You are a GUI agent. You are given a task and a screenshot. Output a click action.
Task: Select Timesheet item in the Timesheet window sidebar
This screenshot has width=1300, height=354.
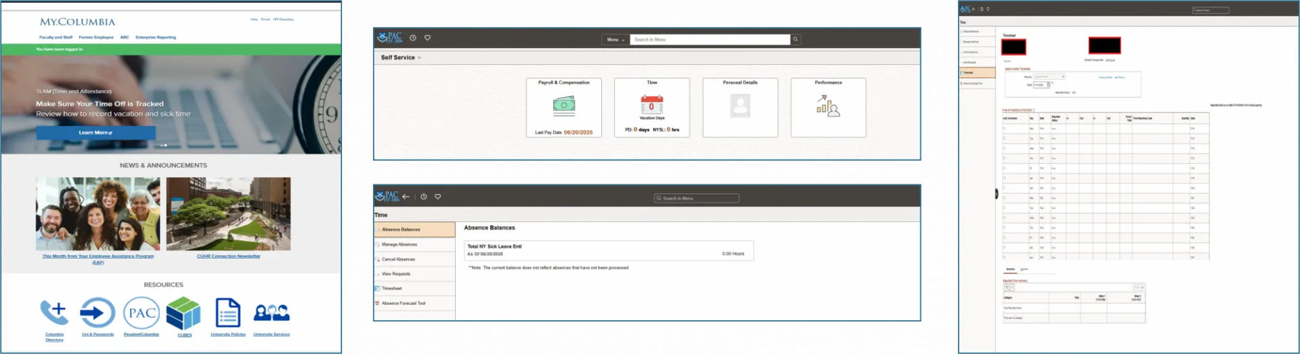click(978, 72)
